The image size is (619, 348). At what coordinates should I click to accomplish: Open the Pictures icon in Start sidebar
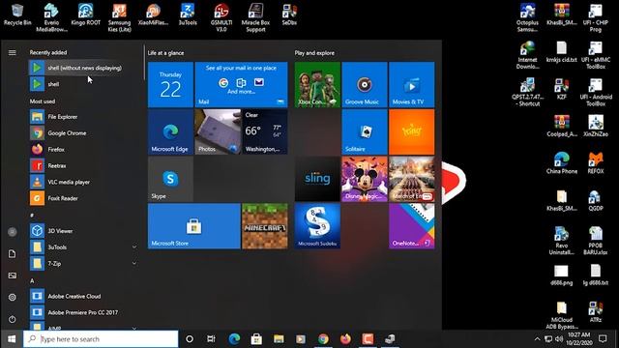pos(13,275)
